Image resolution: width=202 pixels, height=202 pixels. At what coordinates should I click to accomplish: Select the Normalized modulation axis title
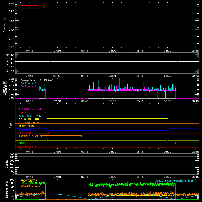tap(5, 88)
